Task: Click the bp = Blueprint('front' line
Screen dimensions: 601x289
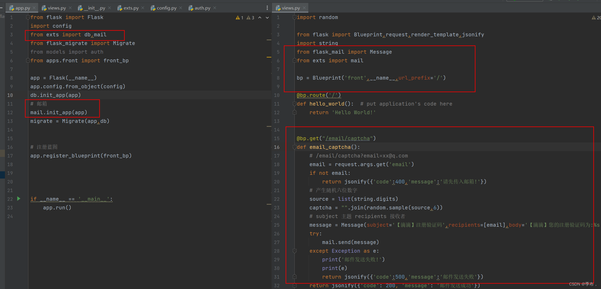Action: (371, 78)
